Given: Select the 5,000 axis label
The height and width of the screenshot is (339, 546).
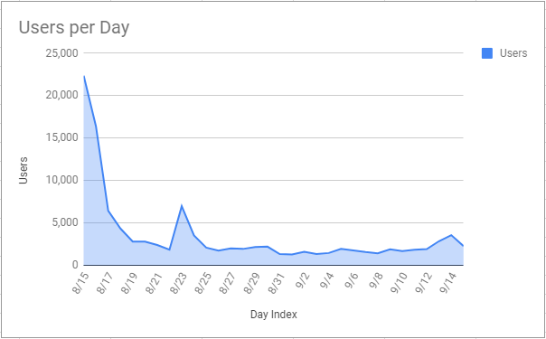Looking at the screenshot, I should pyautogui.click(x=65, y=222).
